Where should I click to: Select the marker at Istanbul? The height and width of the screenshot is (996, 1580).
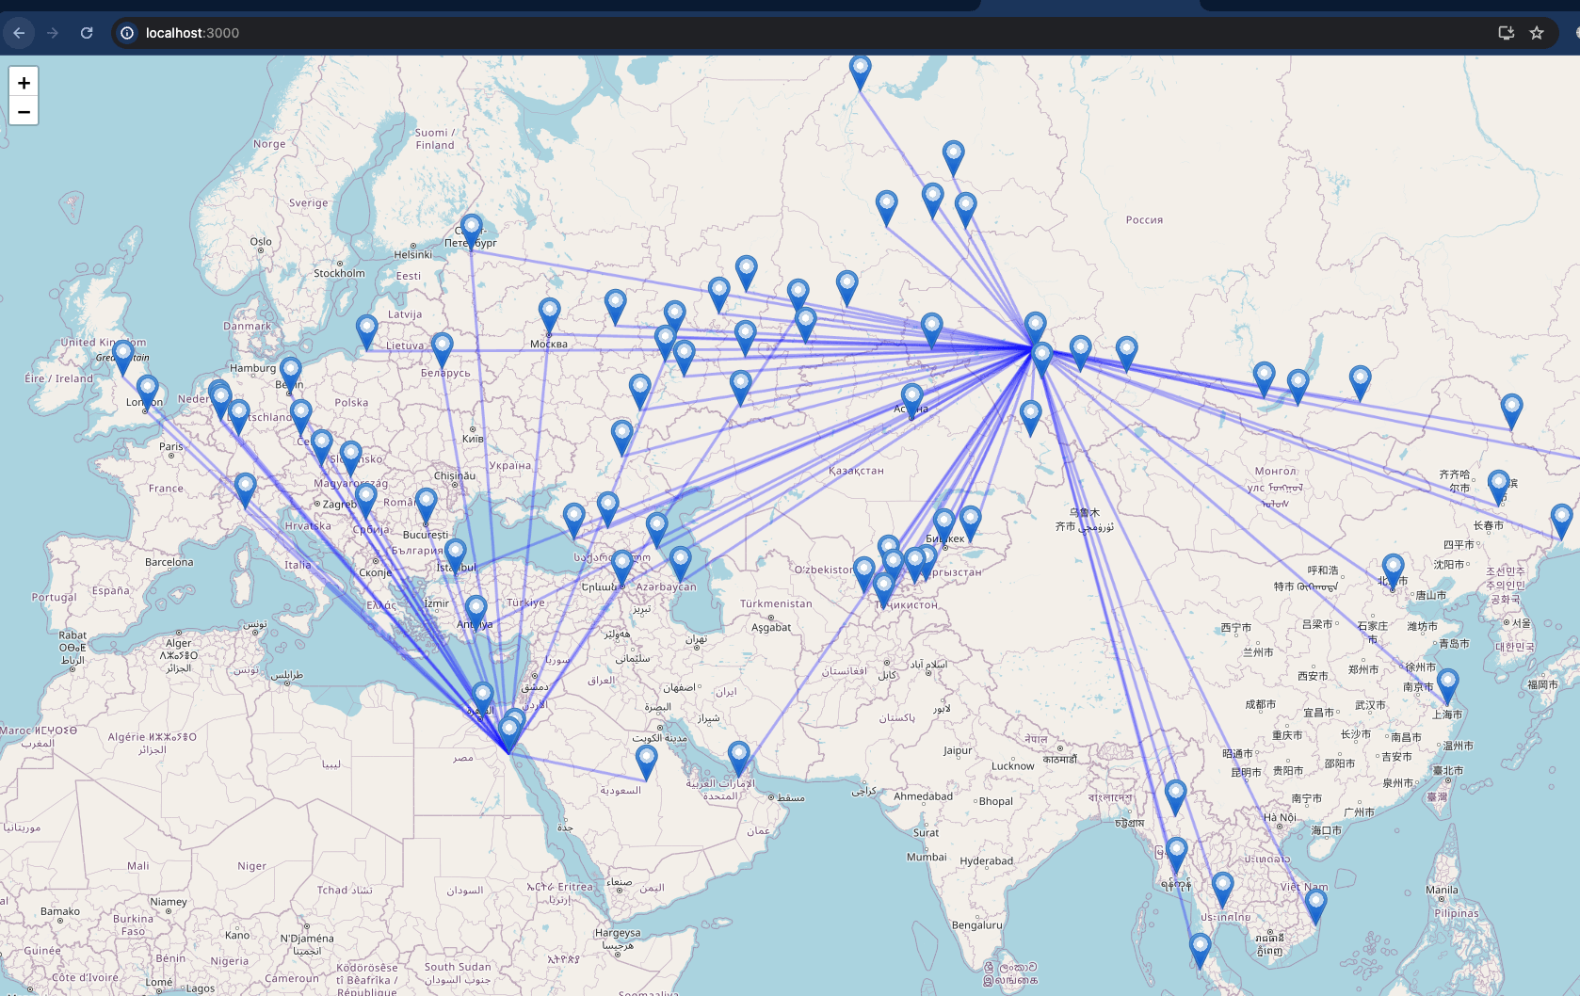tap(455, 555)
